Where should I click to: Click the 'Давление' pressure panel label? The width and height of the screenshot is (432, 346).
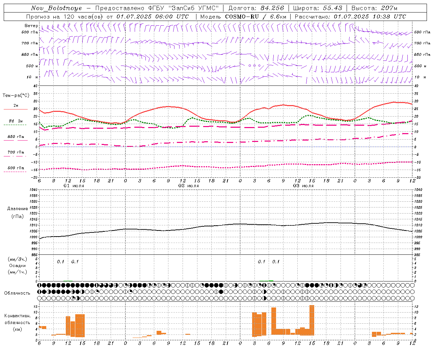pyautogui.click(x=18, y=208)
